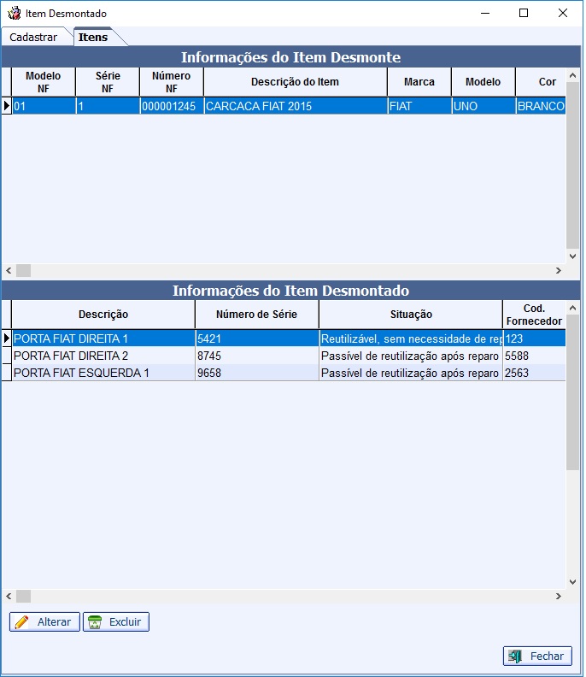Click serial number 9658 cell
Screen dimensions: 586x677
coord(257,373)
